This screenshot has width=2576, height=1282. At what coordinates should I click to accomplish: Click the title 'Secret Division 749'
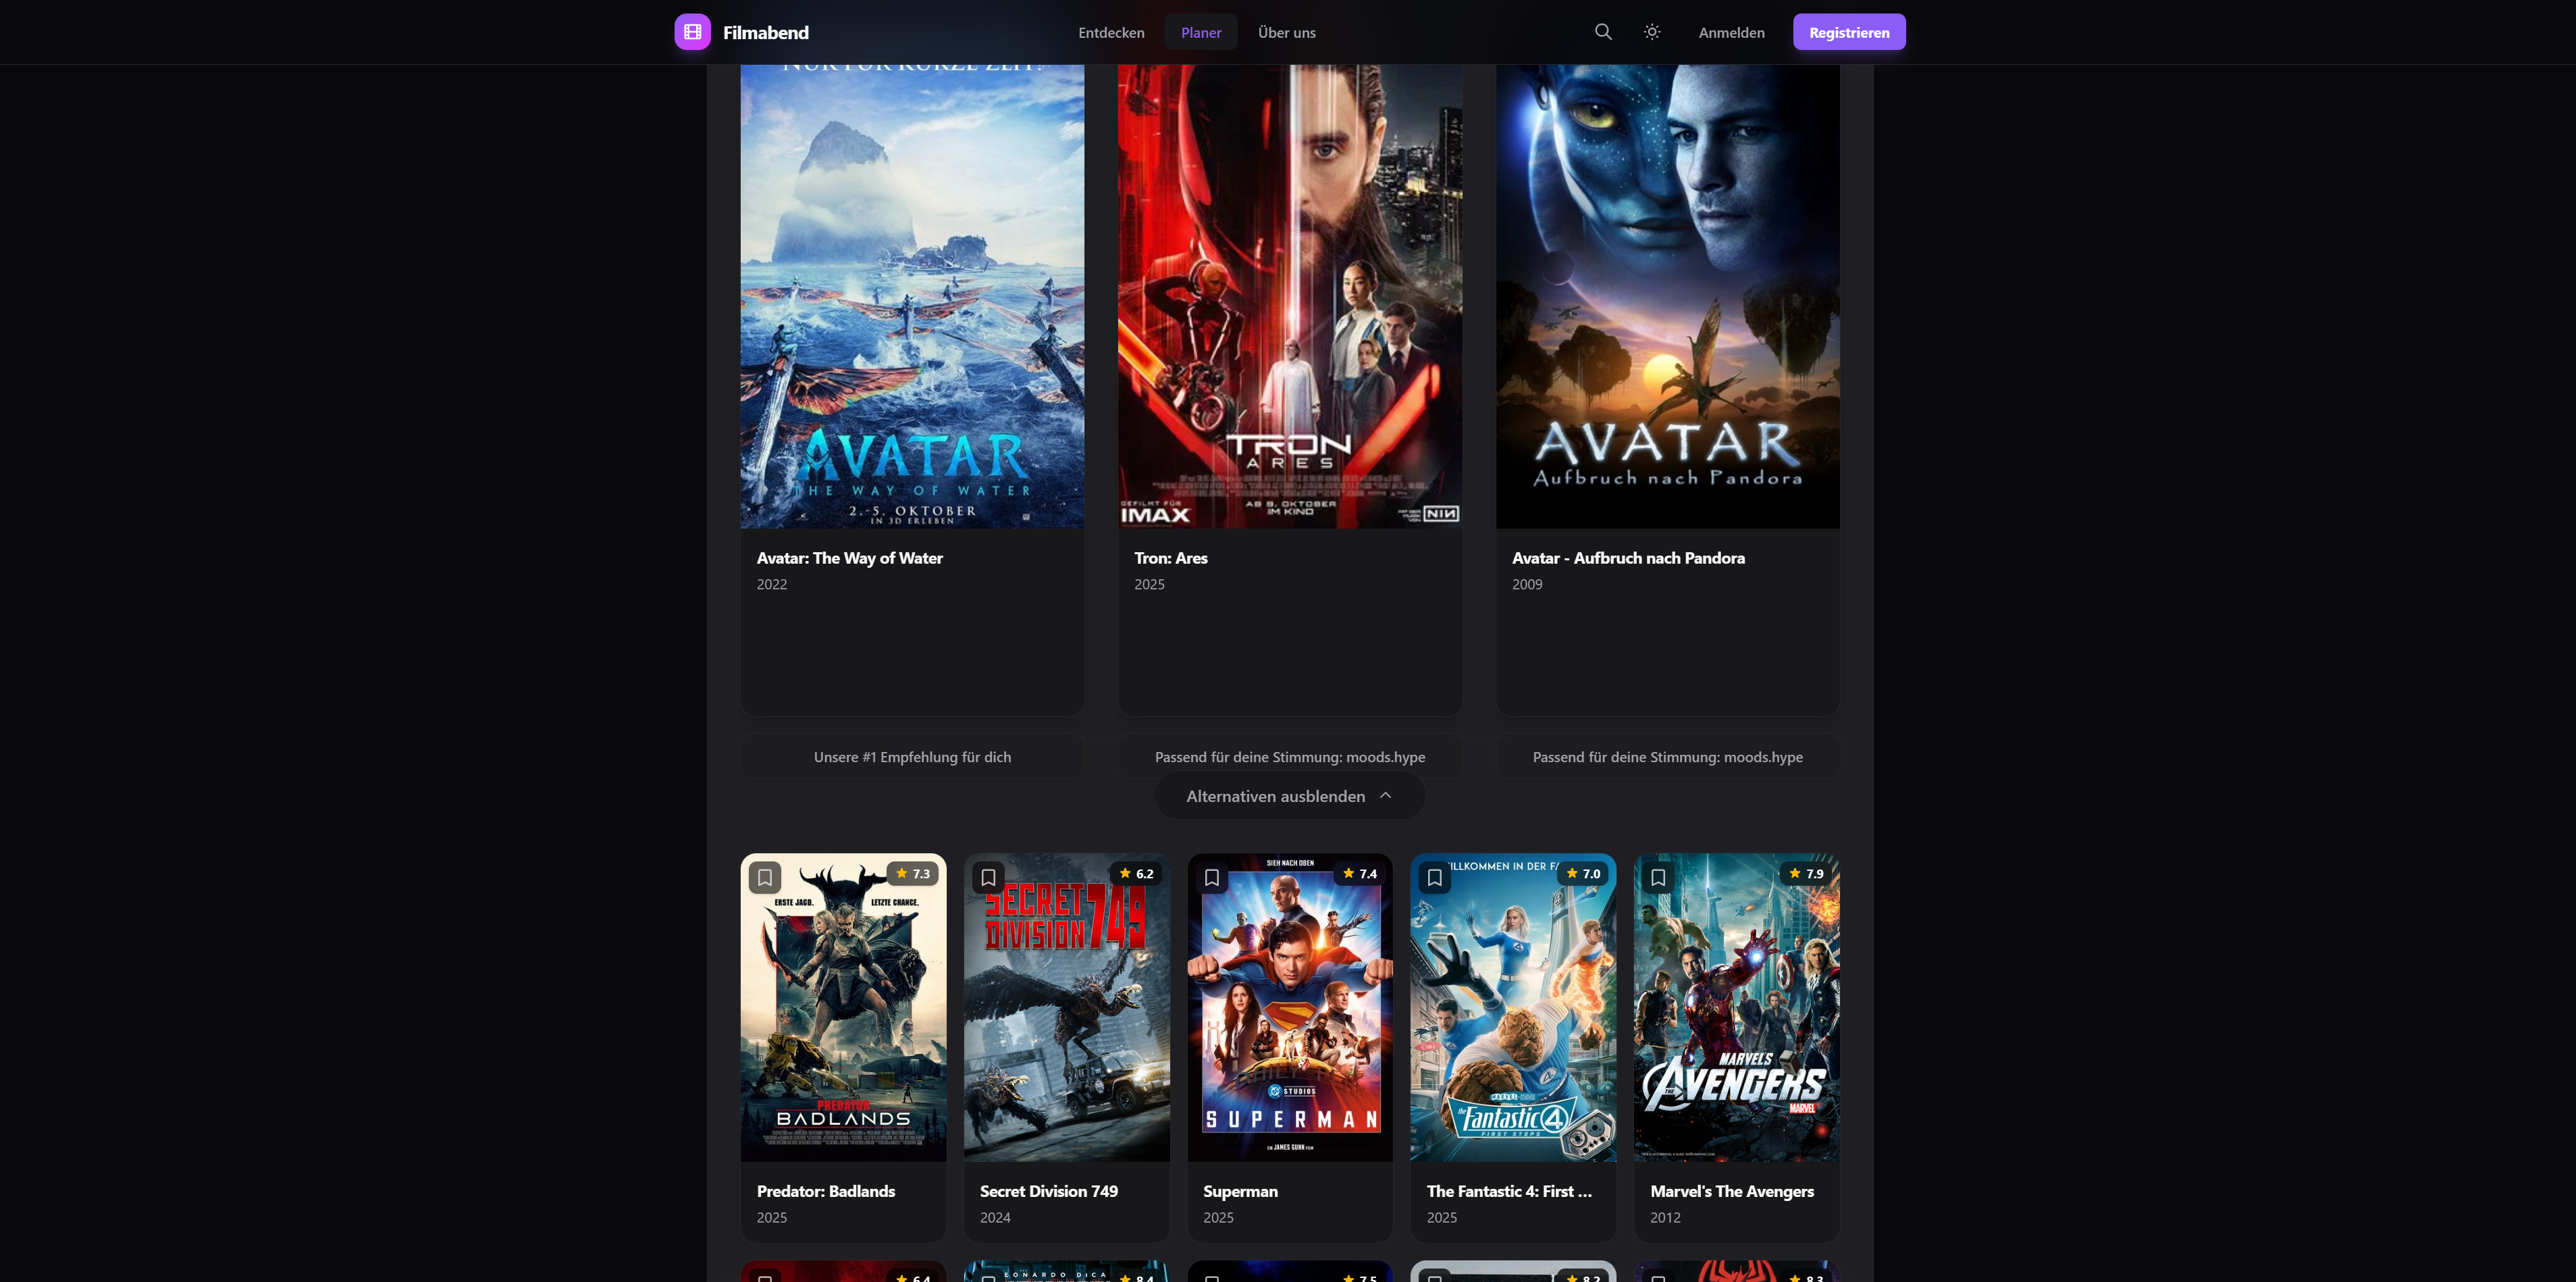[1049, 1191]
